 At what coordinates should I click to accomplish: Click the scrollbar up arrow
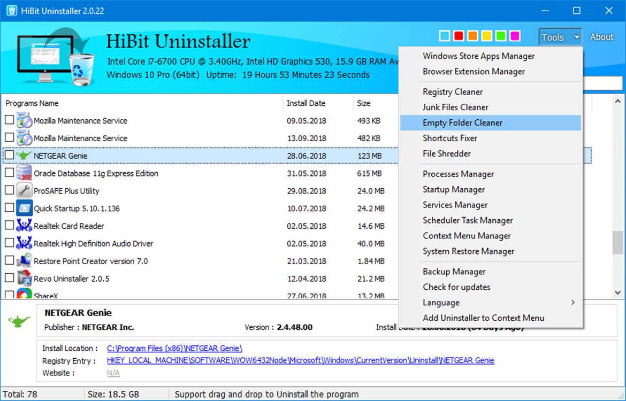point(617,102)
